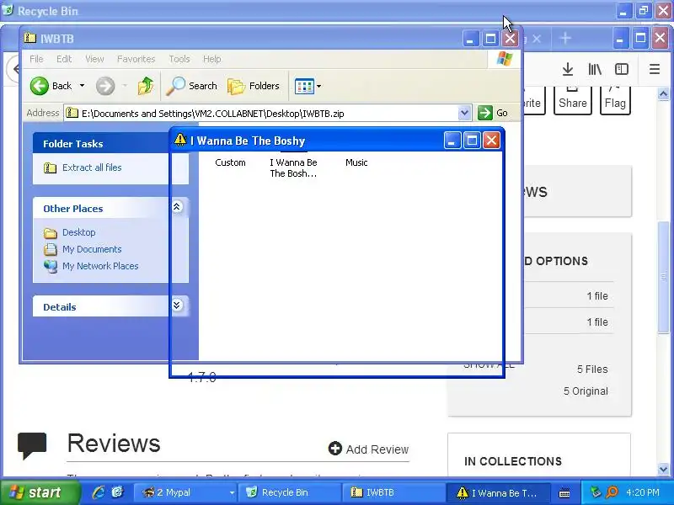Viewport: 674px width, 505px height.
Task: Click the 5 Original download option
Action: point(586,391)
